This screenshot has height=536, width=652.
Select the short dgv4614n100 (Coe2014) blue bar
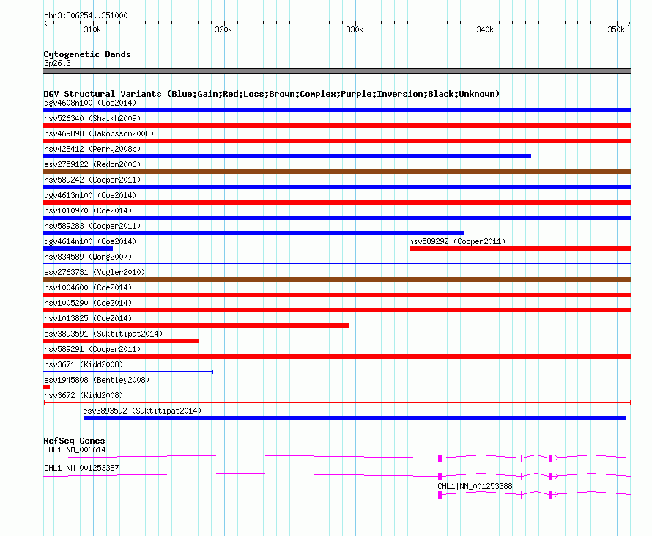tap(78, 249)
